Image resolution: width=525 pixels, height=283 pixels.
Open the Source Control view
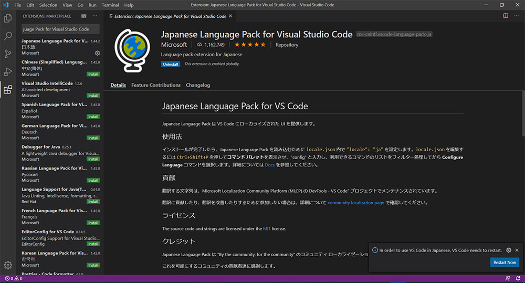point(8,54)
